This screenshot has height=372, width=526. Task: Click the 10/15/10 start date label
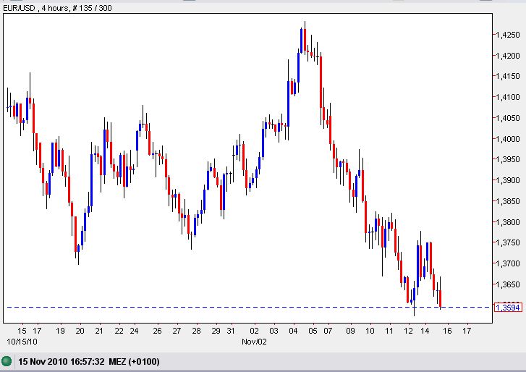(x=22, y=342)
